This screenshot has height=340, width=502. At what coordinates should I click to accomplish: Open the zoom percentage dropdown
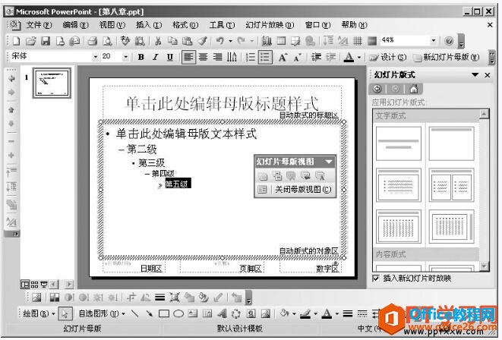[434, 40]
